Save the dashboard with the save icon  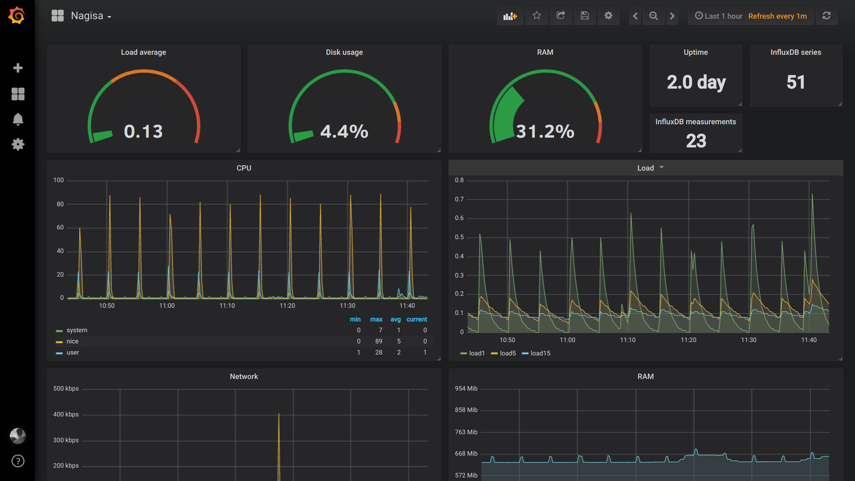pyautogui.click(x=584, y=16)
